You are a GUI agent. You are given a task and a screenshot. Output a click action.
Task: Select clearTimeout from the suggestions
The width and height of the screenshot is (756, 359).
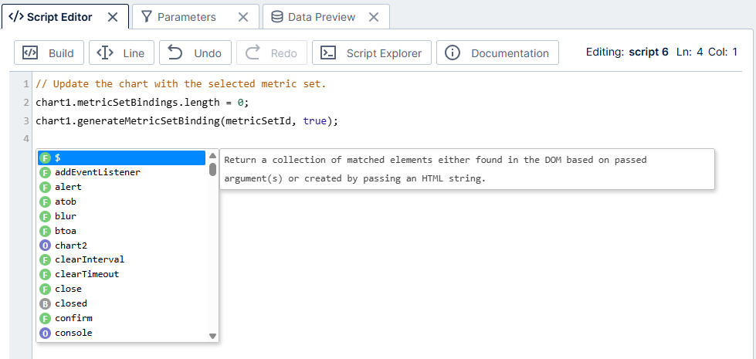tap(122, 274)
